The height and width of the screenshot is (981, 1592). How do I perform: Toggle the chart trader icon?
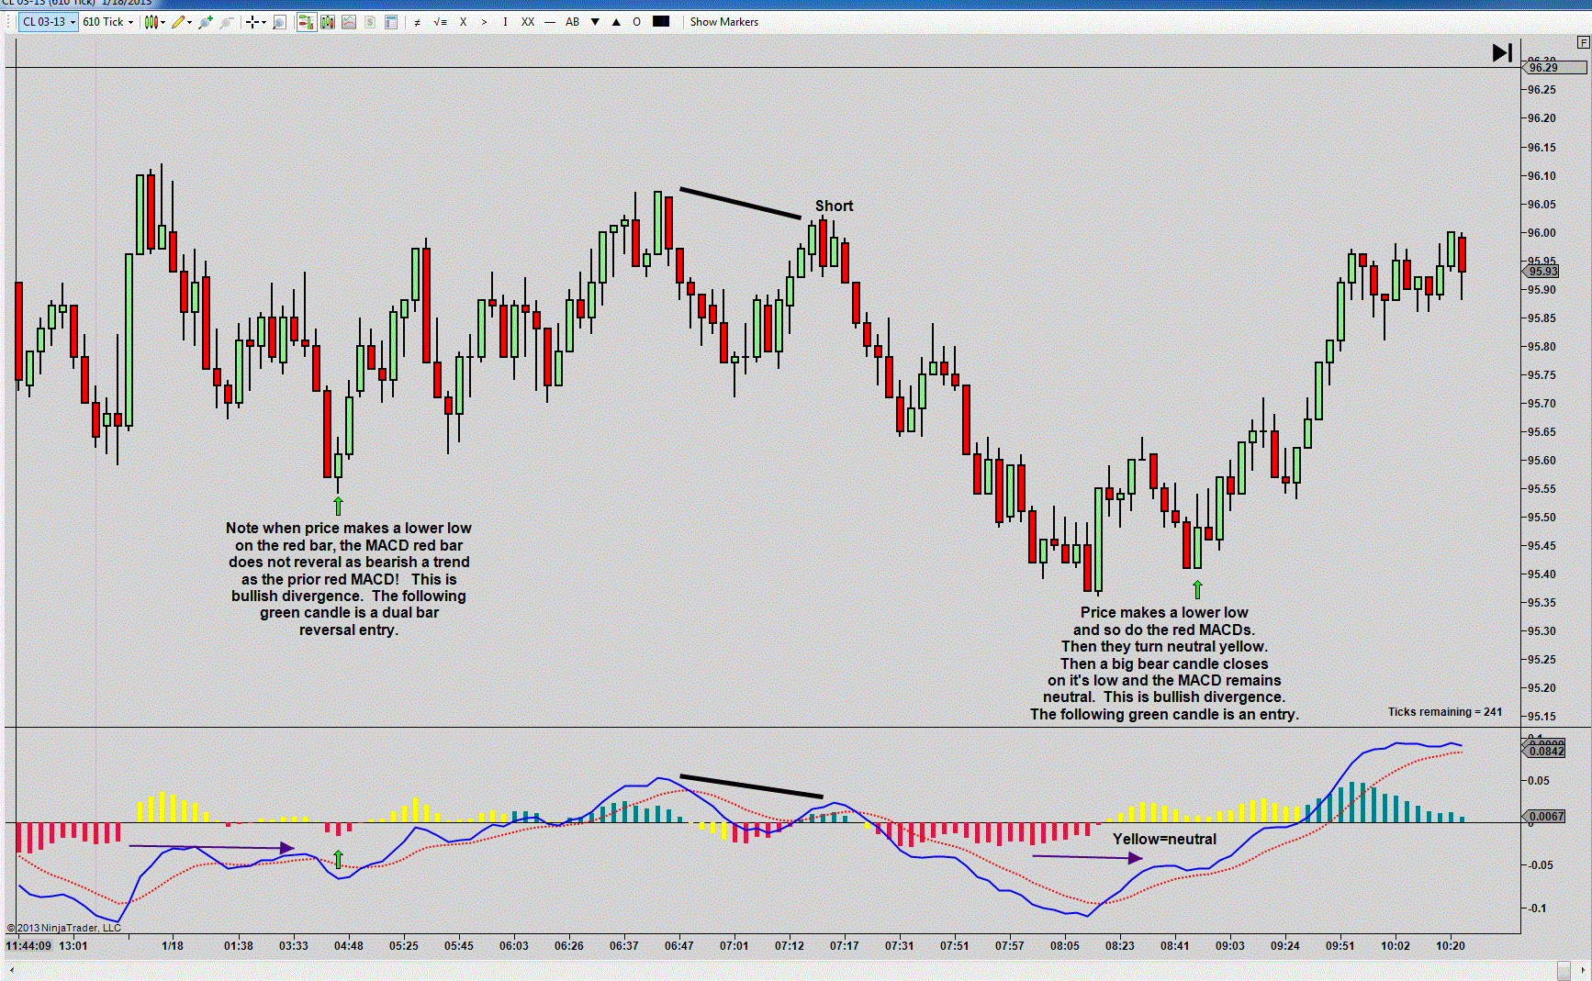[306, 22]
